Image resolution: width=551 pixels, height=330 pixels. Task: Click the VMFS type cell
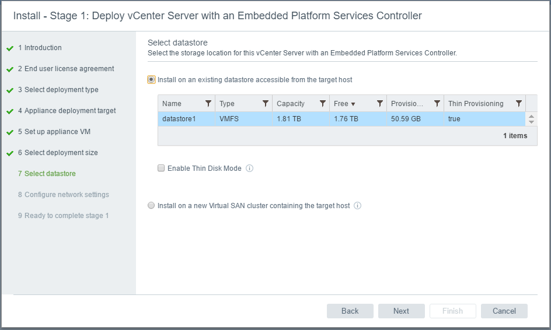coord(243,119)
